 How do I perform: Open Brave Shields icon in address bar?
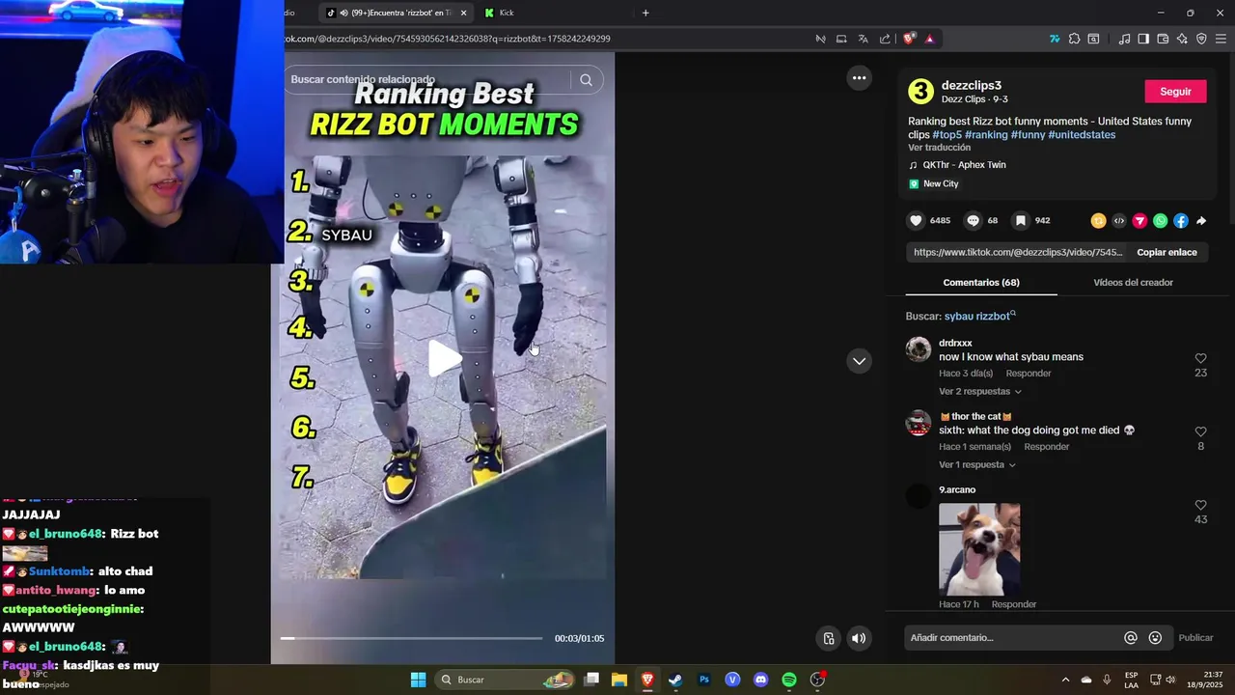[909, 39]
